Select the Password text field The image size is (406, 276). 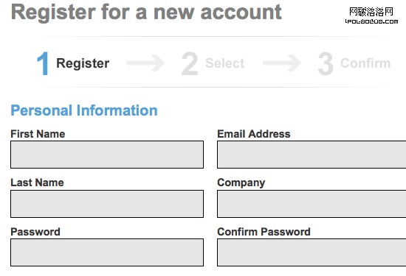[107, 252]
